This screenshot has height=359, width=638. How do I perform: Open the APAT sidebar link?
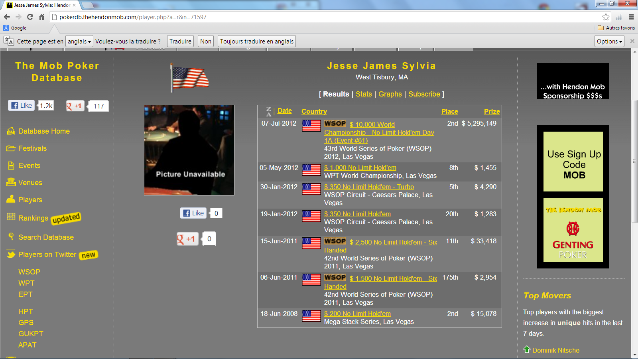(27, 345)
